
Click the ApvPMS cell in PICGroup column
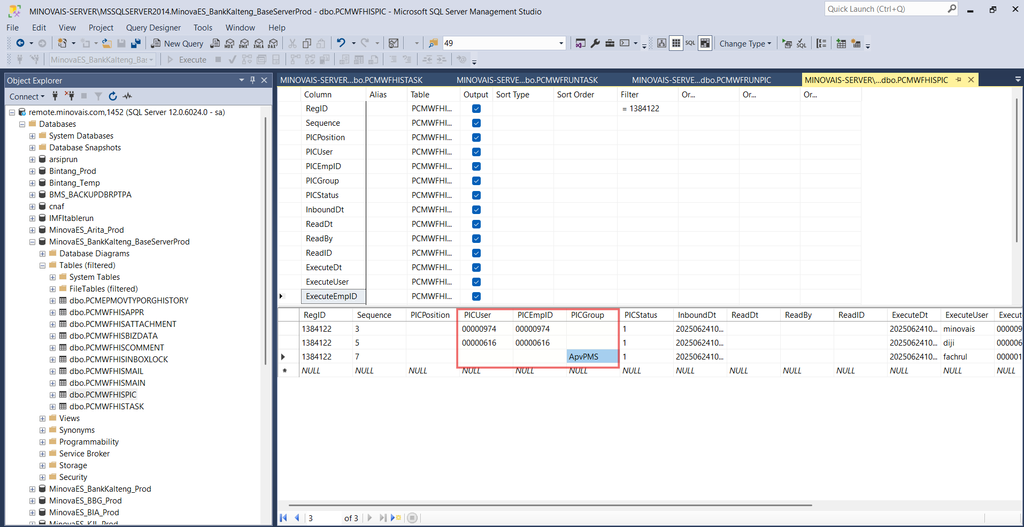tap(592, 357)
